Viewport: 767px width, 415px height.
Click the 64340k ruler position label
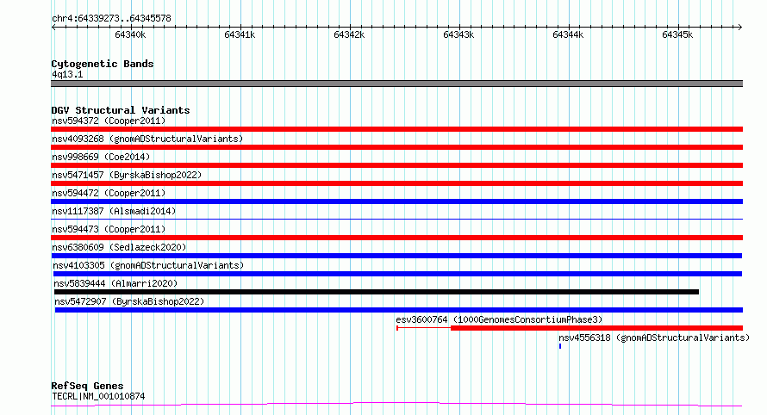tap(130, 34)
